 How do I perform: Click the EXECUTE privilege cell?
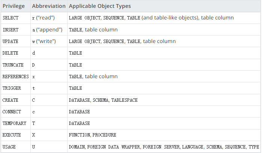click(12, 135)
